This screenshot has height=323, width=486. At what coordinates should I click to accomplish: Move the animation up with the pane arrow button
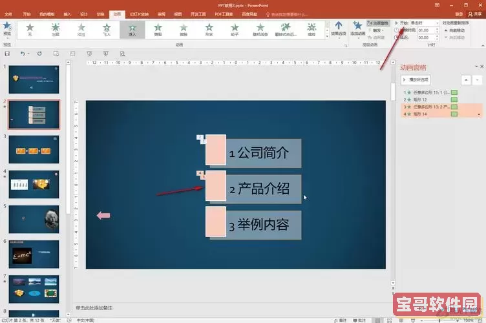(466, 80)
